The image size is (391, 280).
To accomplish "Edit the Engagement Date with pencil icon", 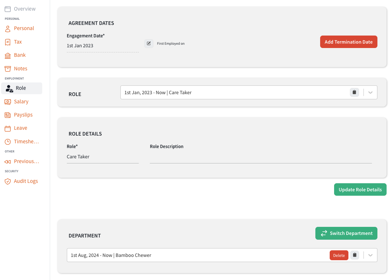I will pos(149,44).
